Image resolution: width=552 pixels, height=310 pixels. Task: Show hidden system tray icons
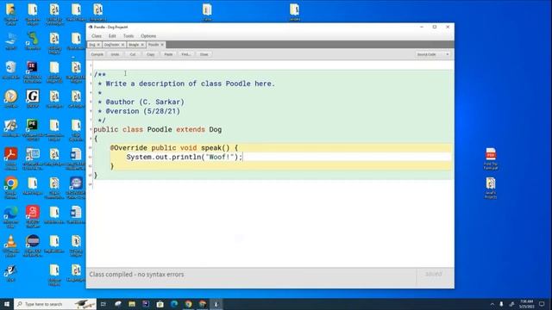click(x=492, y=304)
